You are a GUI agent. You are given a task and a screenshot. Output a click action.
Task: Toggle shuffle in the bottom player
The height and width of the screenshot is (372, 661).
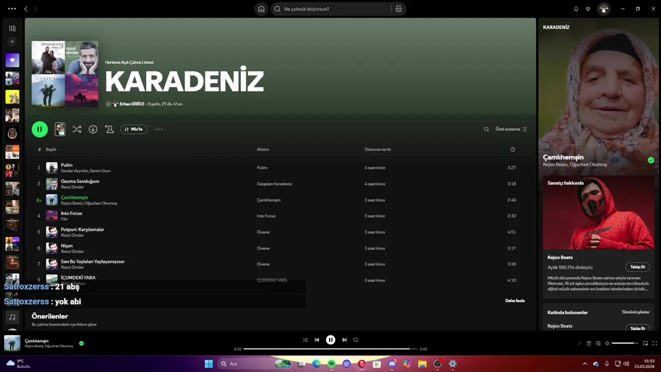pos(305,340)
